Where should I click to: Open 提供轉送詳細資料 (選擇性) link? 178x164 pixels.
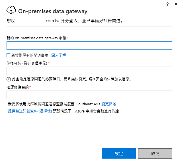coord(30,111)
